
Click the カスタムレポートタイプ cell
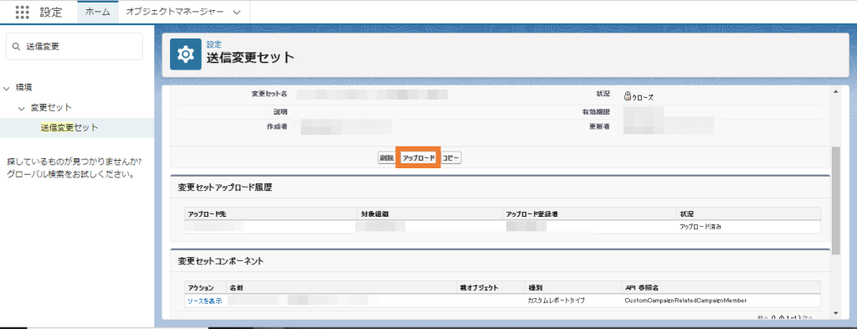[x=557, y=301]
